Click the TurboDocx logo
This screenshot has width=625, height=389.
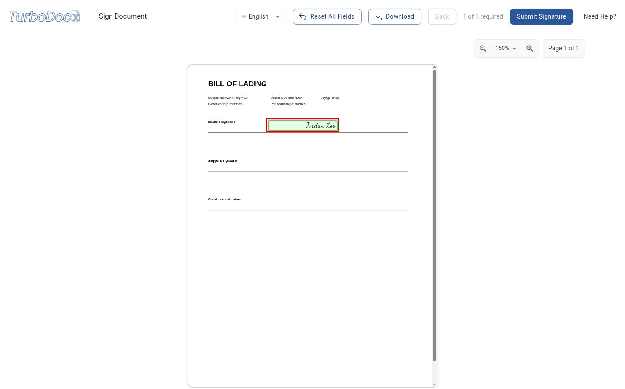point(45,16)
